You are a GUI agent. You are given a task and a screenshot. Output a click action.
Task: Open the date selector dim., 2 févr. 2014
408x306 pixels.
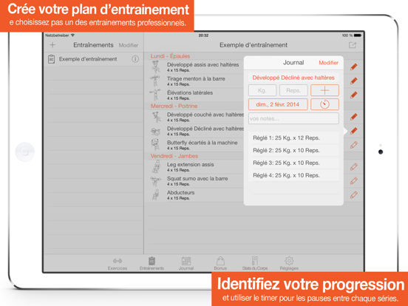point(278,104)
